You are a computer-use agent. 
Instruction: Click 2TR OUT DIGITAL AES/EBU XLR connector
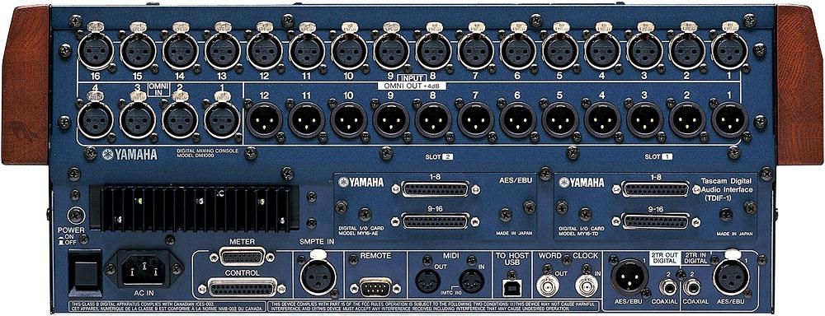(x=629, y=276)
